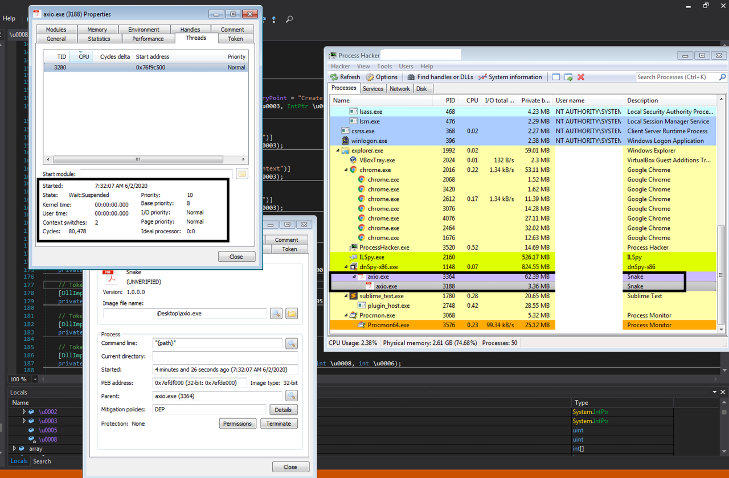The height and width of the screenshot is (478, 729).
Task: Collapse the Procmon.exe tree node
Action: click(345, 315)
